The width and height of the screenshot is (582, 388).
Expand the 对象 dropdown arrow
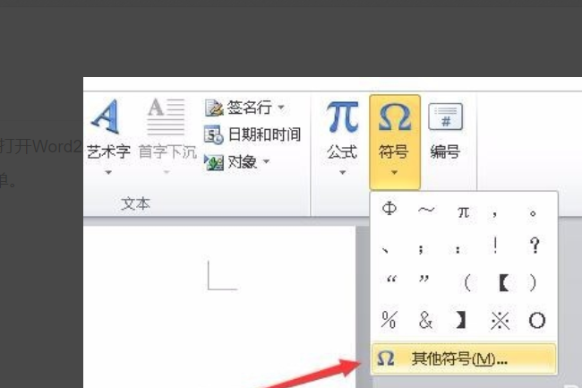[267, 161]
